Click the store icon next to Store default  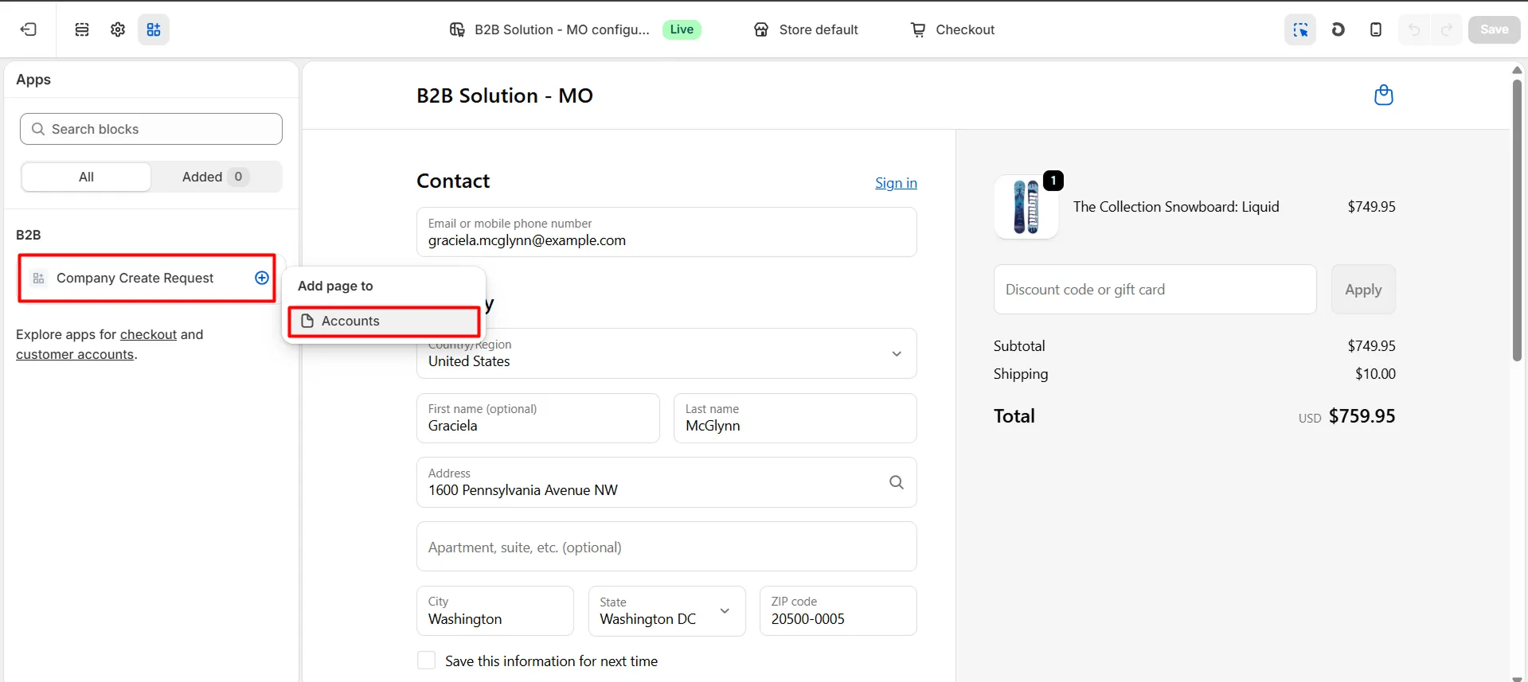761,29
